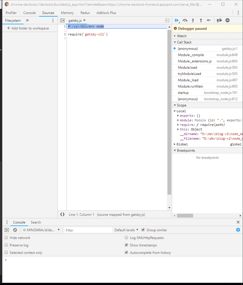Expand the Global scope

coord(182,144)
